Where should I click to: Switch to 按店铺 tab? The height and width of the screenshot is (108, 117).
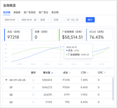click(7, 12)
